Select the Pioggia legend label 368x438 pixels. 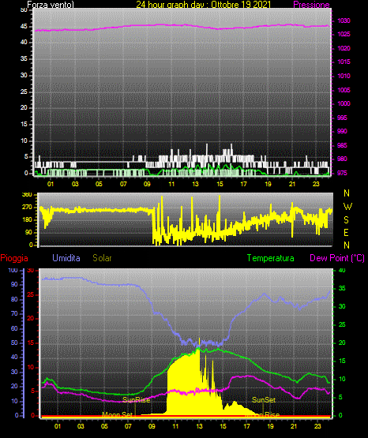click(x=14, y=258)
